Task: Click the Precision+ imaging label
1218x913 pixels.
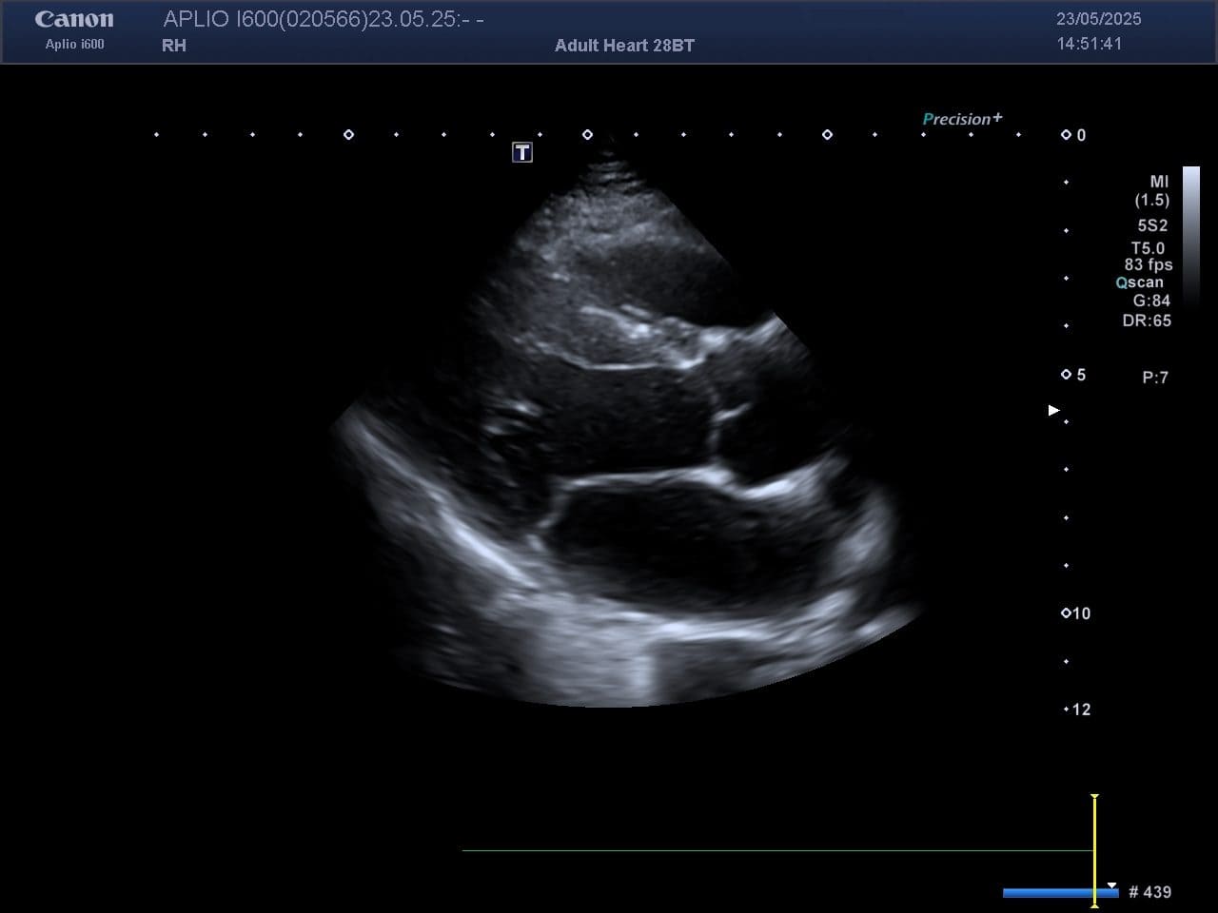Action: 962,119
